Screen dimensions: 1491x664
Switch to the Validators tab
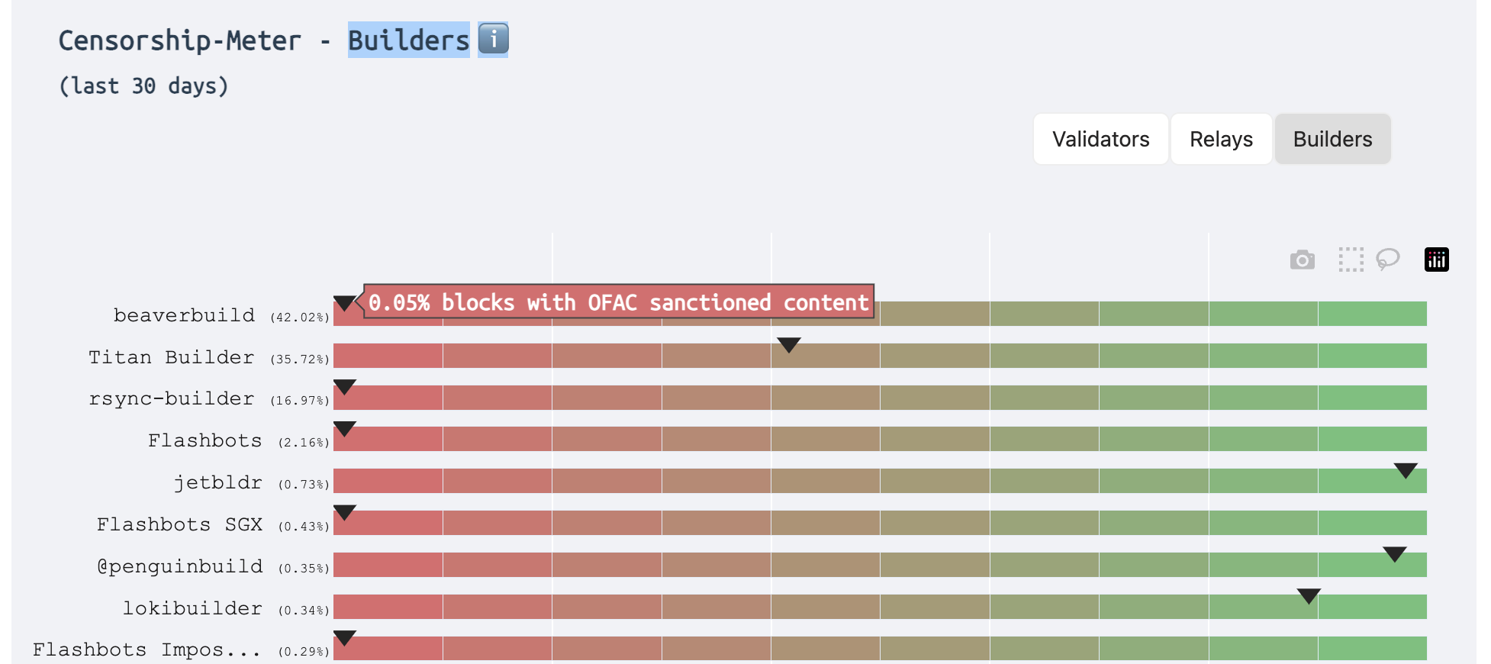pos(1100,139)
